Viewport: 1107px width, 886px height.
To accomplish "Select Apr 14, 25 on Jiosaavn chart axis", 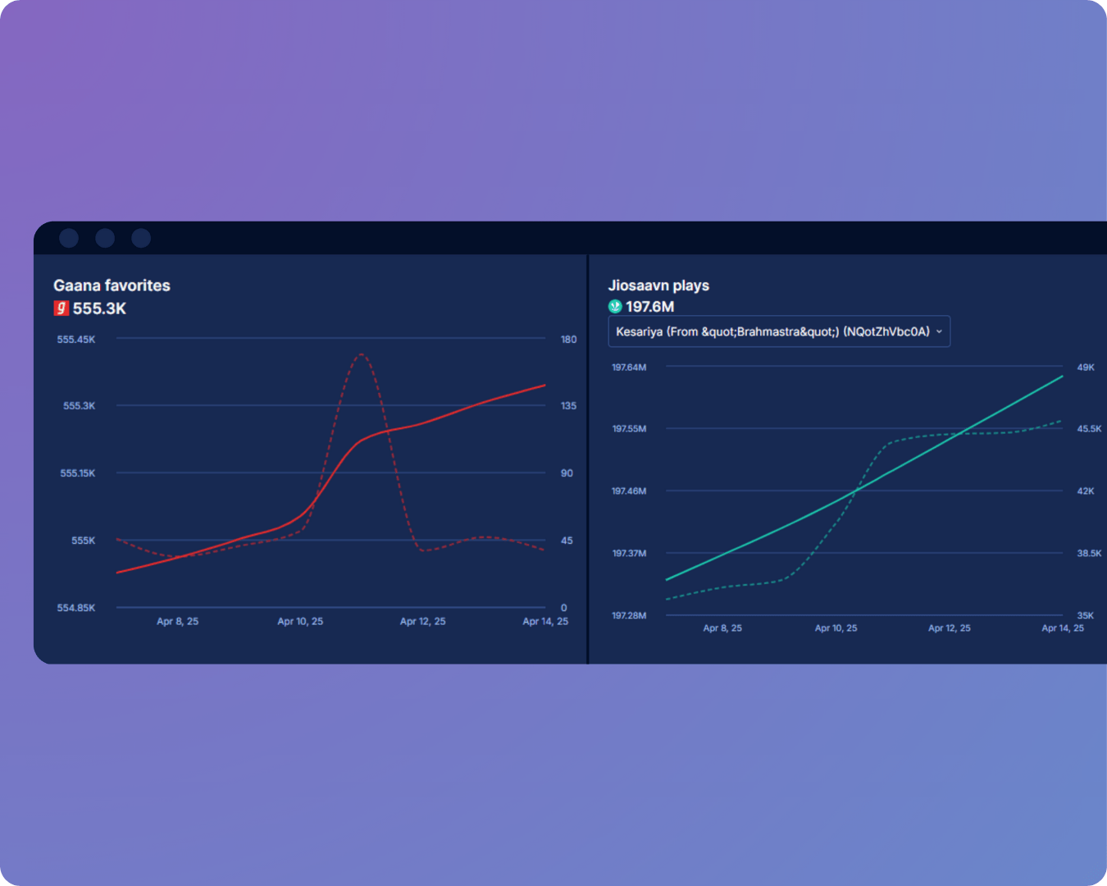I will [1062, 628].
